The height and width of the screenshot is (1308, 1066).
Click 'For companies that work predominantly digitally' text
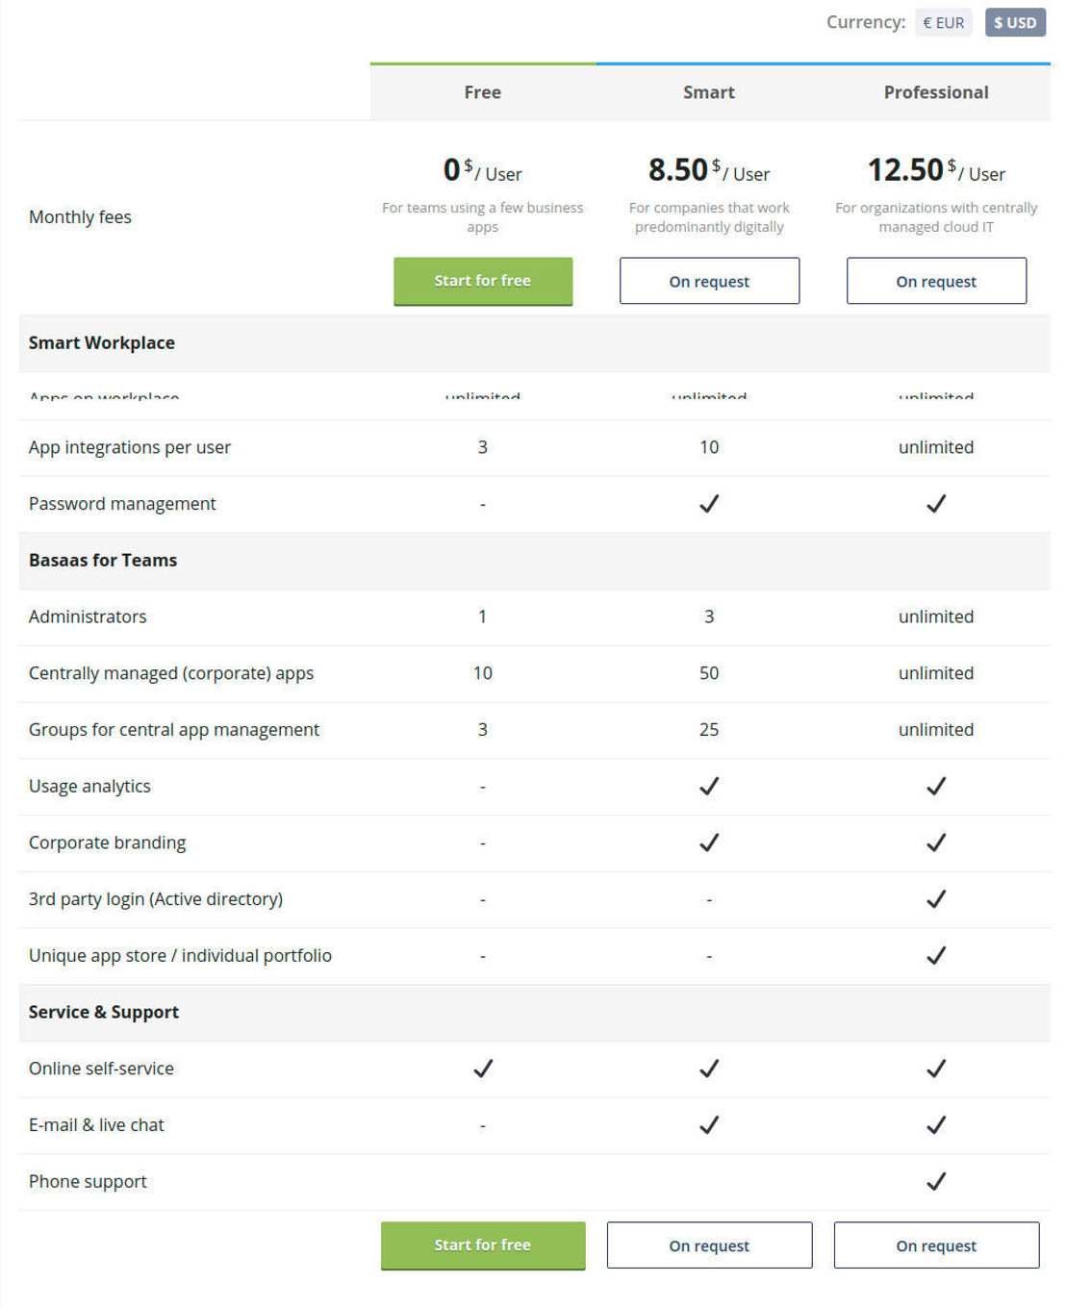click(709, 217)
